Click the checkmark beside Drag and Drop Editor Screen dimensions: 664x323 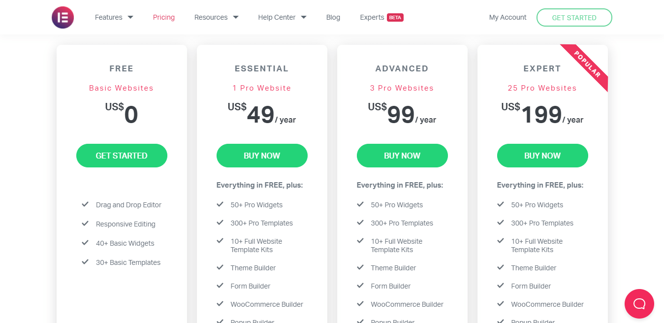pos(85,204)
